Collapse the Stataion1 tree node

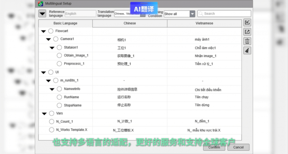coord(52,48)
